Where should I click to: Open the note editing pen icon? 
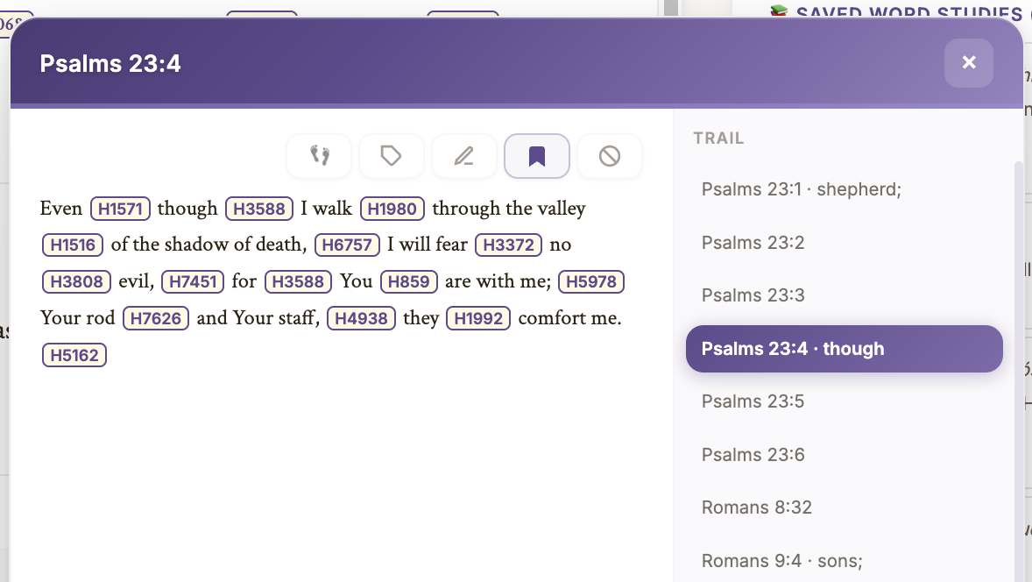[x=463, y=155]
